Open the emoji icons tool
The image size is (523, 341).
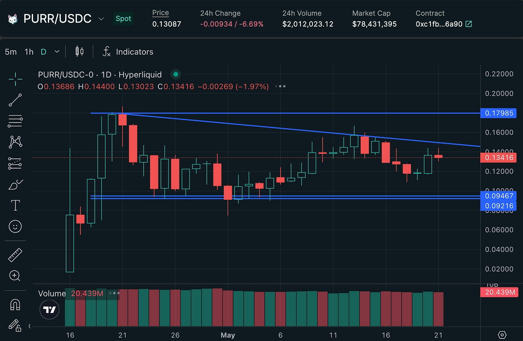[15, 226]
